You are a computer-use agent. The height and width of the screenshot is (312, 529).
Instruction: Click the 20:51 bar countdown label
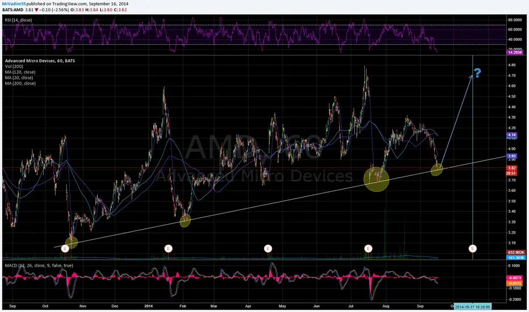click(511, 173)
